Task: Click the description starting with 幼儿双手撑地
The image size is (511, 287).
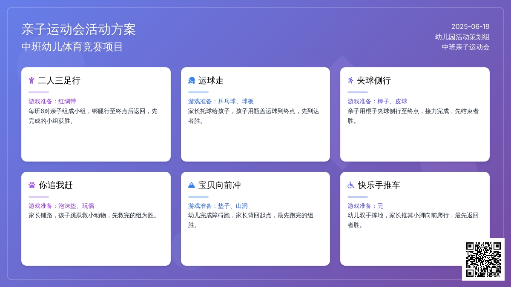Action: (413, 220)
